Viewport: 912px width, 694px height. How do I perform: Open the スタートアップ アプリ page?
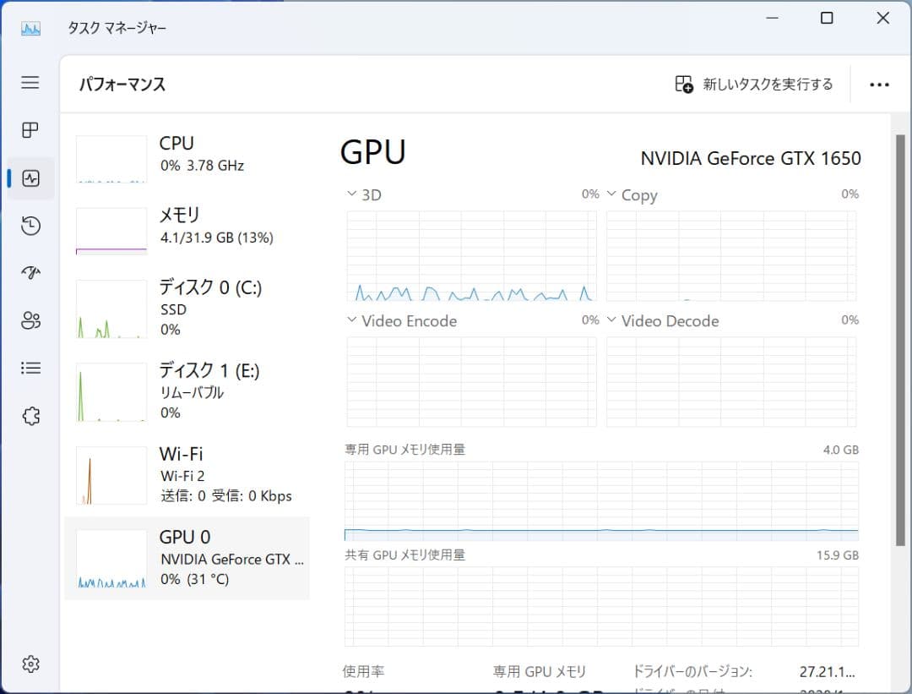click(30, 272)
